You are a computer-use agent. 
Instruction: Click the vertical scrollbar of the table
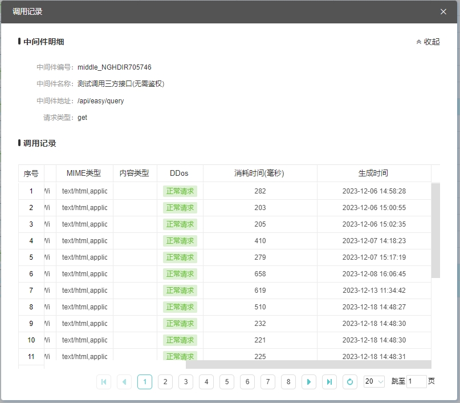pyautogui.click(x=435, y=231)
